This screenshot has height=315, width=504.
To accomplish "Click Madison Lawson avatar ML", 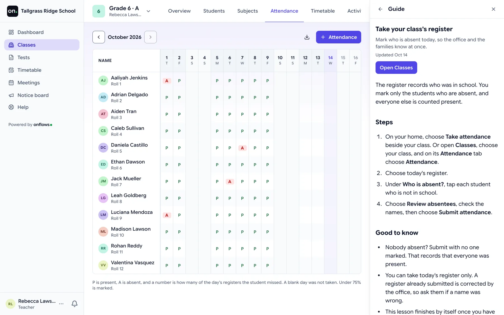I will click(x=103, y=232).
